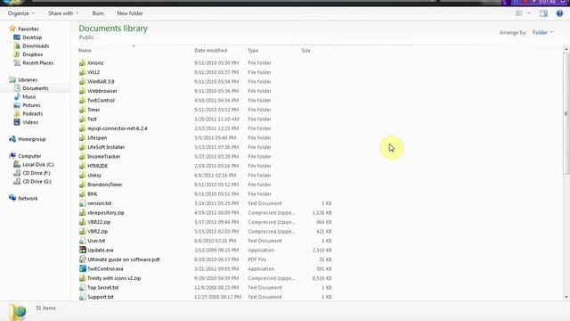Sort by the Type column header
The width and height of the screenshot is (570, 321).
(x=253, y=50)
